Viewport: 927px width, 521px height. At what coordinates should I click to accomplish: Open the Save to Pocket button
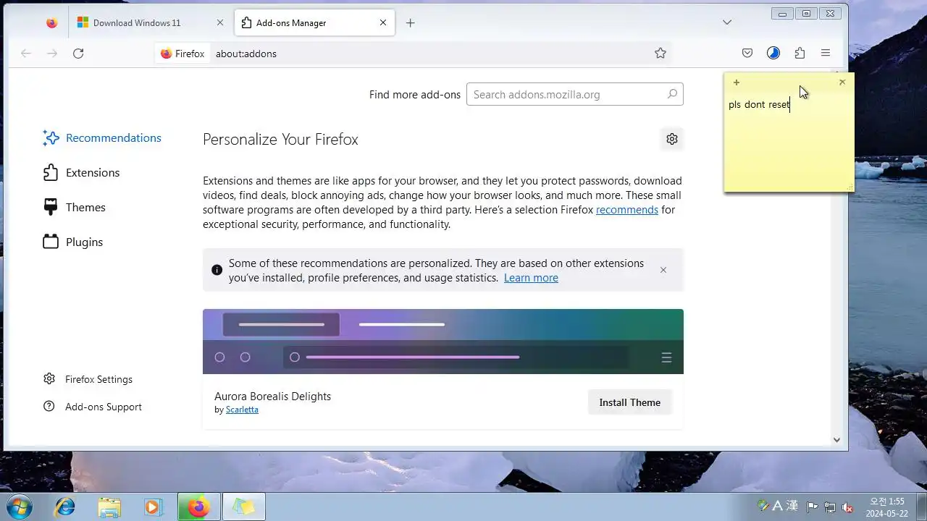click(x=747, y=53)
